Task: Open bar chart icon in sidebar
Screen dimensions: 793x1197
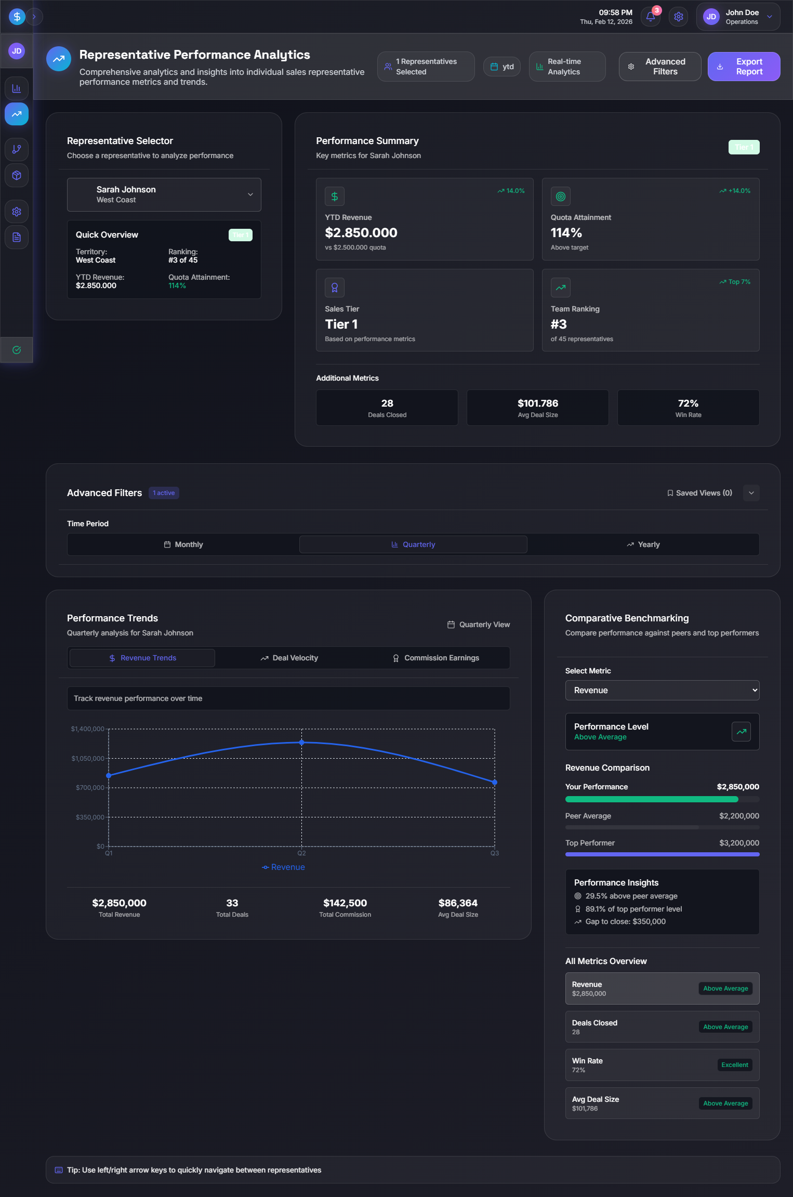Action: click(x=17, y=88)
